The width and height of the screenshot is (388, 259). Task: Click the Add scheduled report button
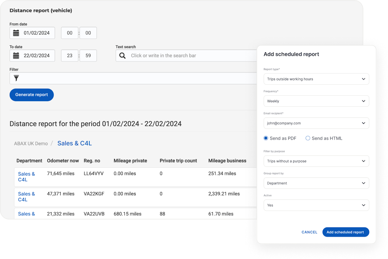(346, 232)
